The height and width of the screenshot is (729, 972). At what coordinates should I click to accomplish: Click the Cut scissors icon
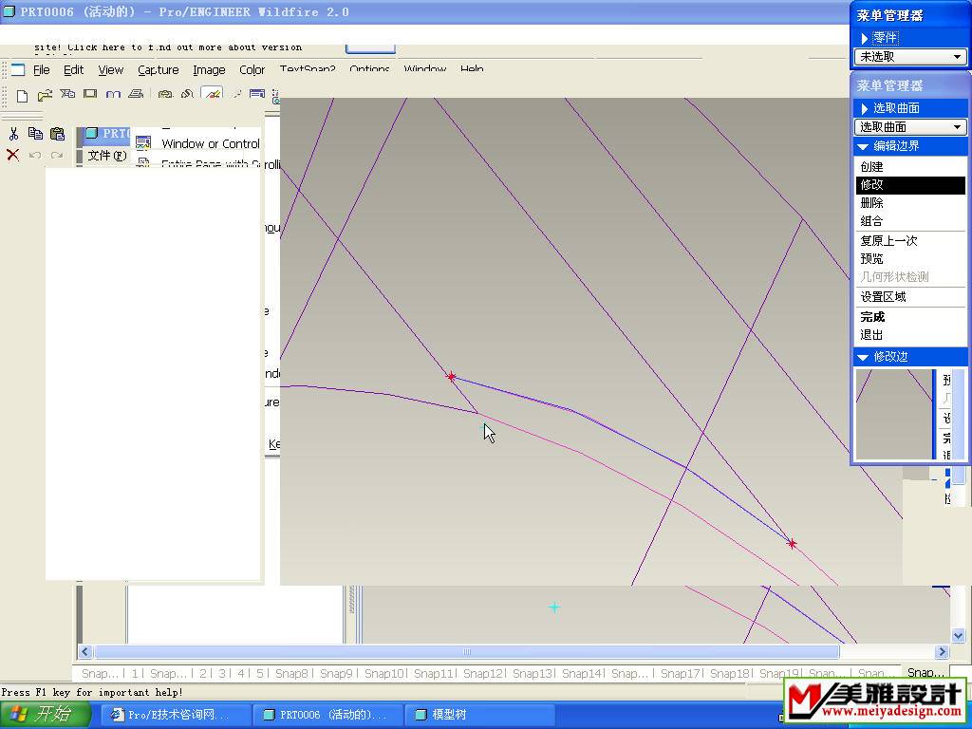(x=13, y=134)
